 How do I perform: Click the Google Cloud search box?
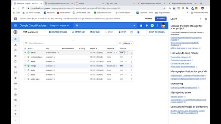click(x=105, y=25)
